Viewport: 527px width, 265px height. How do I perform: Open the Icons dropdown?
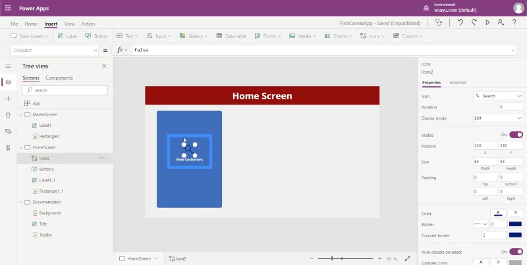(372, 36)
